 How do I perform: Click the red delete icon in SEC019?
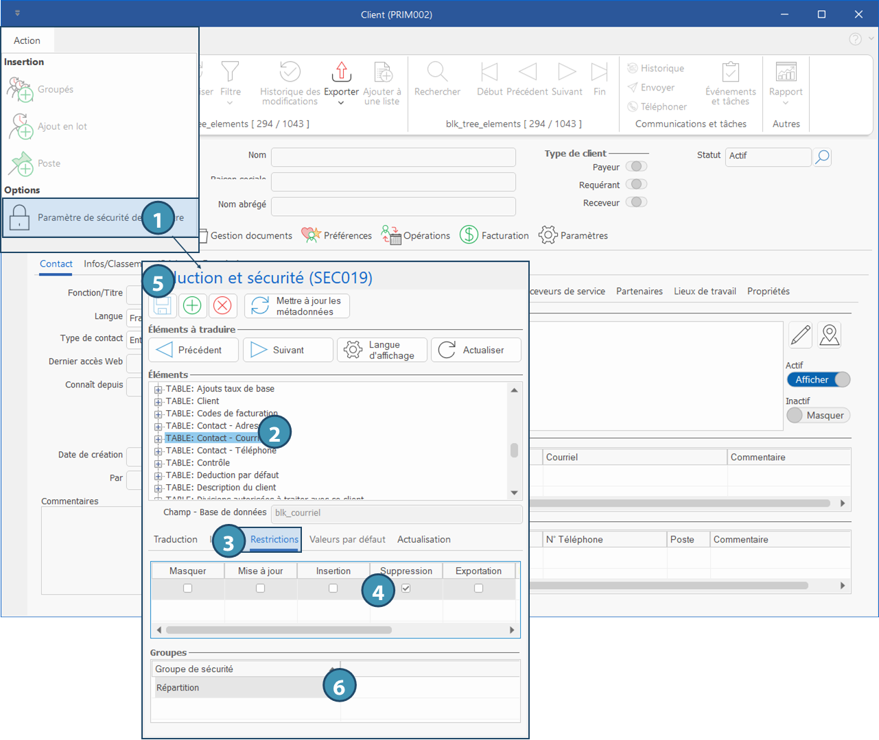click(222, 306)
